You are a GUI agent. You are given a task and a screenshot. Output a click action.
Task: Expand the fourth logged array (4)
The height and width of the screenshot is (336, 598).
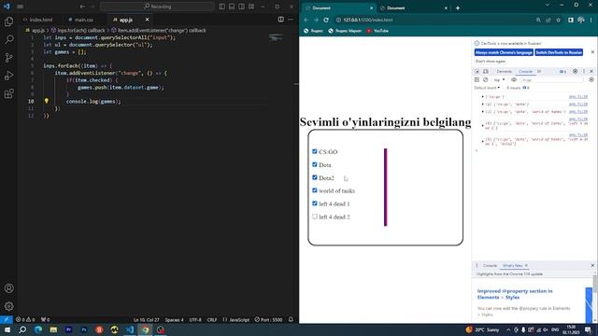pos(483,125)
